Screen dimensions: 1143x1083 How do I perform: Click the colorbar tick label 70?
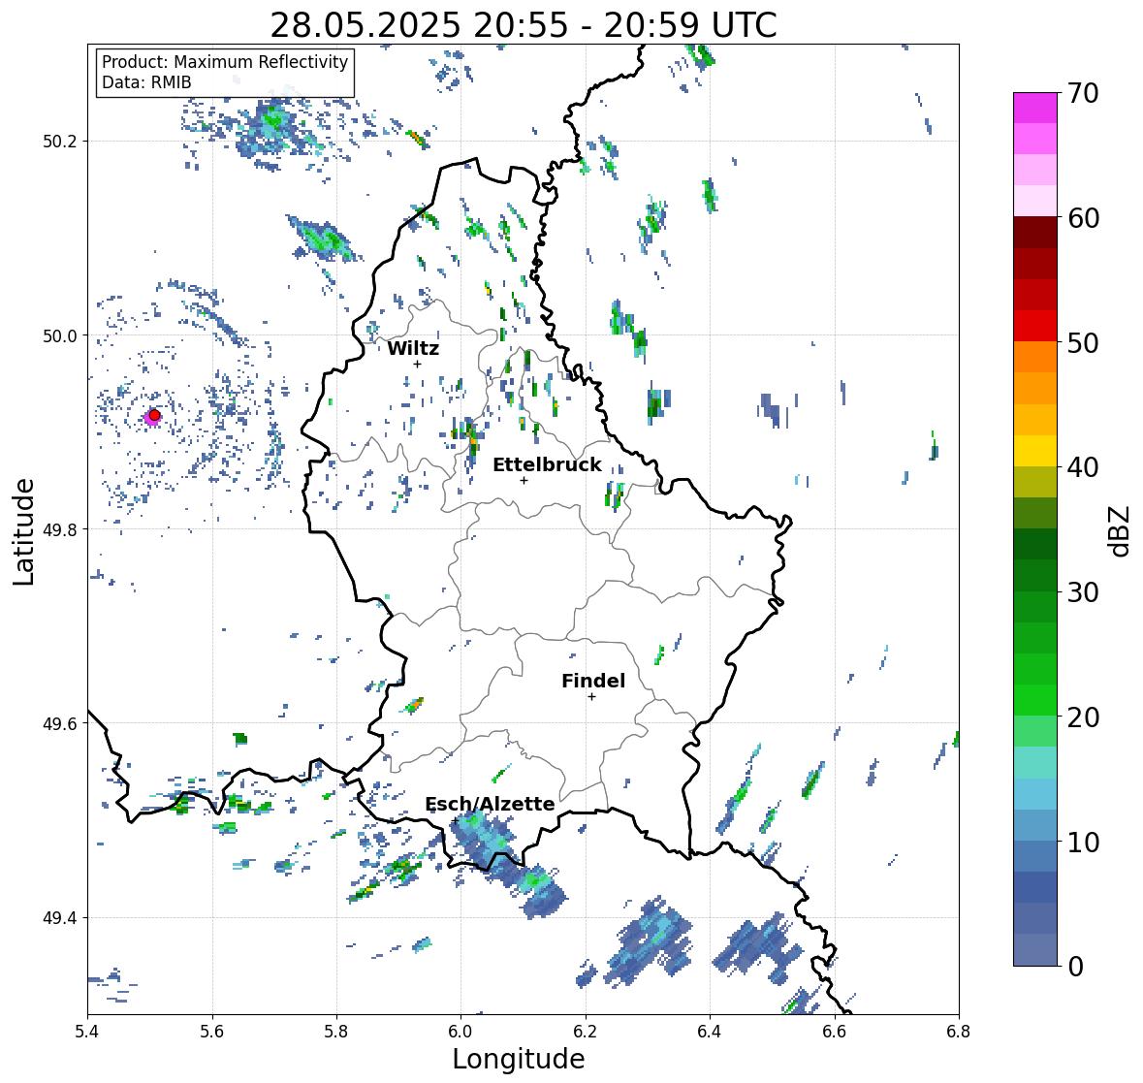[1083, 93]
